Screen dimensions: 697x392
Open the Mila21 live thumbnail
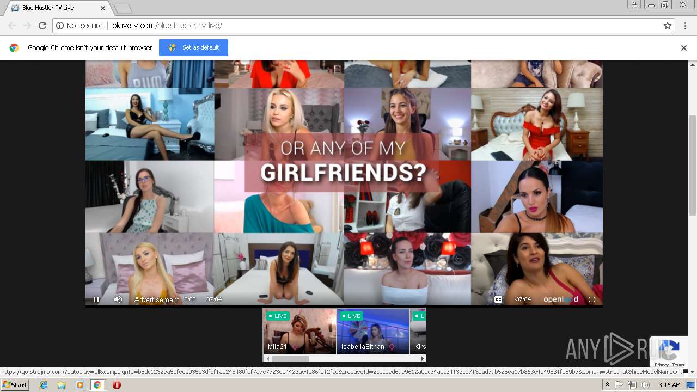(299, 332)
